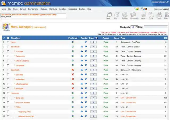Screen dimensions: 170x120
Task: Check the box for Mambo forks FAQ
Action: pos(8,116)
